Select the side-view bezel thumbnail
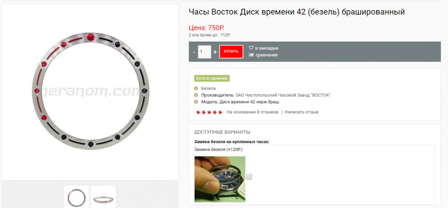 [103, 198]
